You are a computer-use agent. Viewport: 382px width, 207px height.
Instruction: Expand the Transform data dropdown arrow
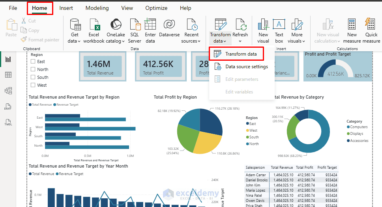coord(225,41)
